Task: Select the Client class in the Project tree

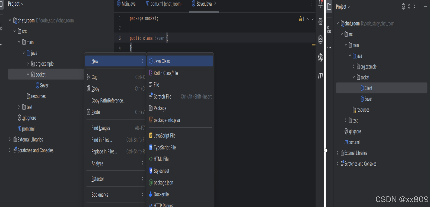Action: point(381,88)
